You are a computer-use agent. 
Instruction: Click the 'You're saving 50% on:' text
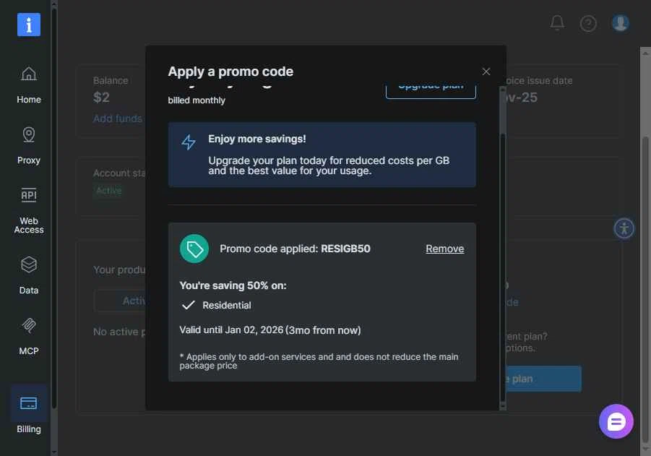(233, 285)
